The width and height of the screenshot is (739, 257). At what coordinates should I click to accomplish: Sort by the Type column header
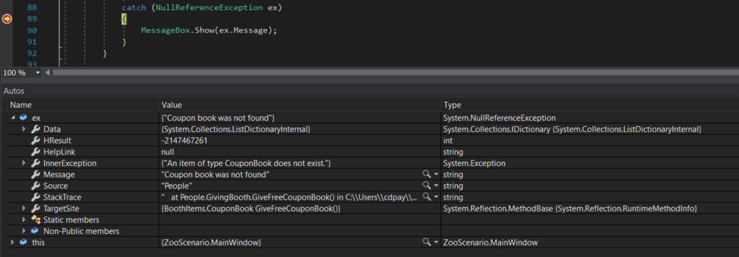point(590,105)
